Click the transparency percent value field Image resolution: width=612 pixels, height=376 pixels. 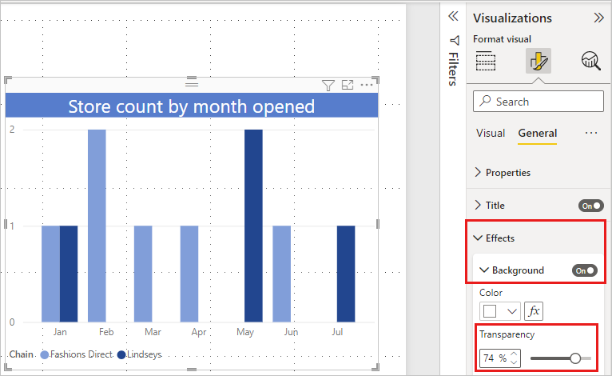tap(495, 358)
